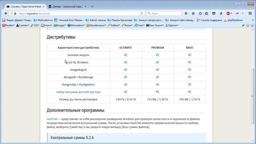Screen dimensions: 256x144
Task: Open the Служба поддержки bookmark
Action: [x=209, y=20]
